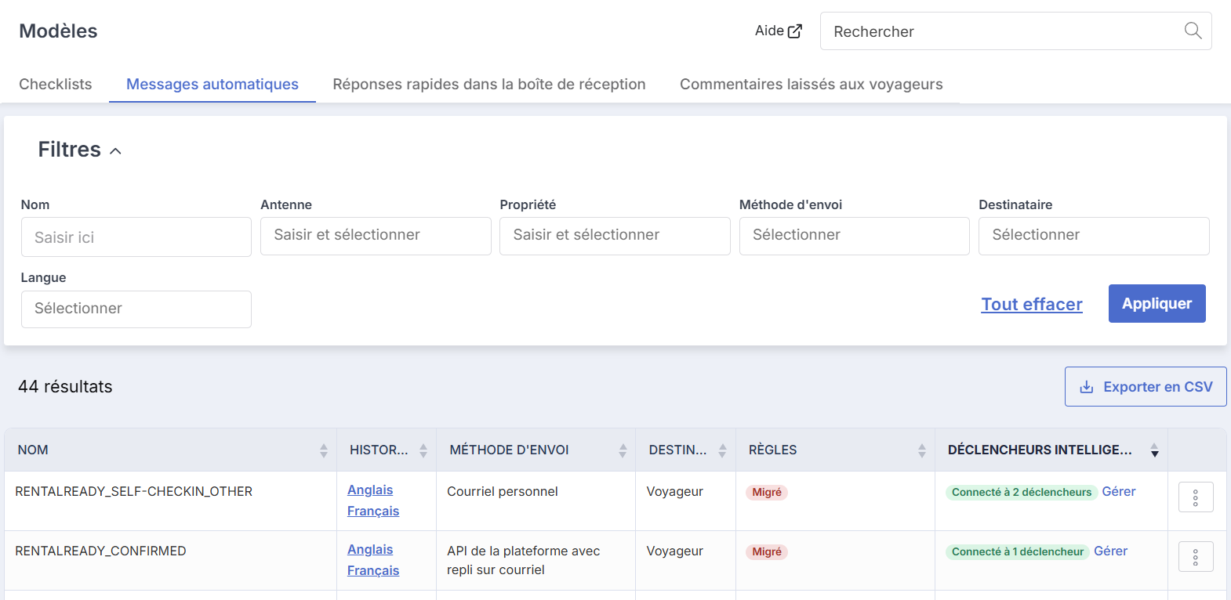Click Gérer for RENTALREADY_CONFIRMED
This screenshot has height=600, width=1231.
1110,551
